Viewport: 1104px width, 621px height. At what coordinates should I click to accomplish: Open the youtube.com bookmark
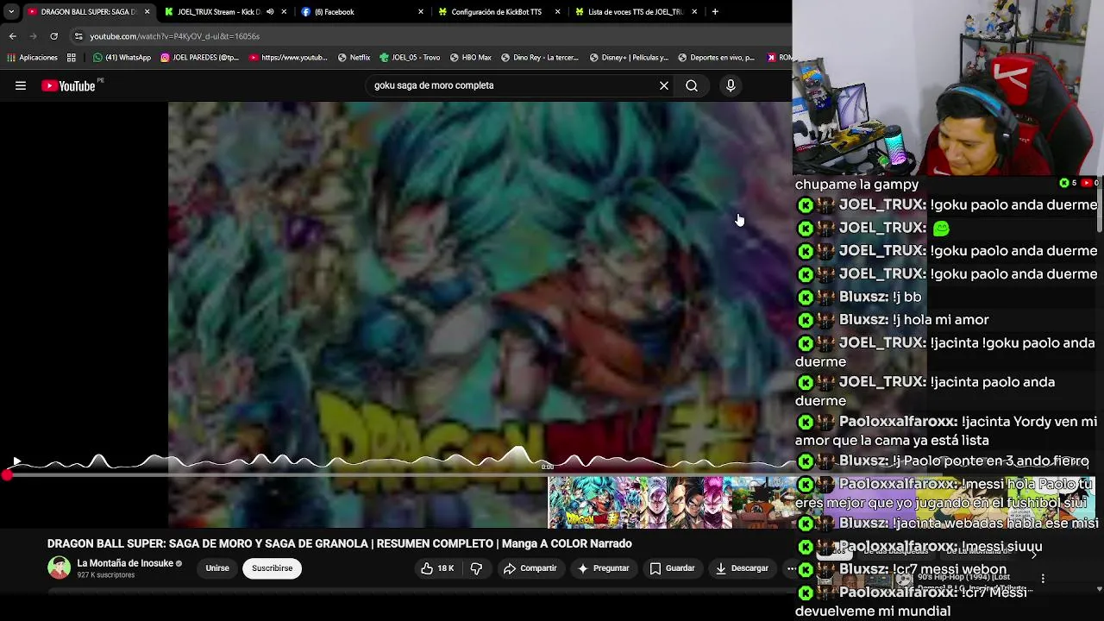tap(288, 58)
